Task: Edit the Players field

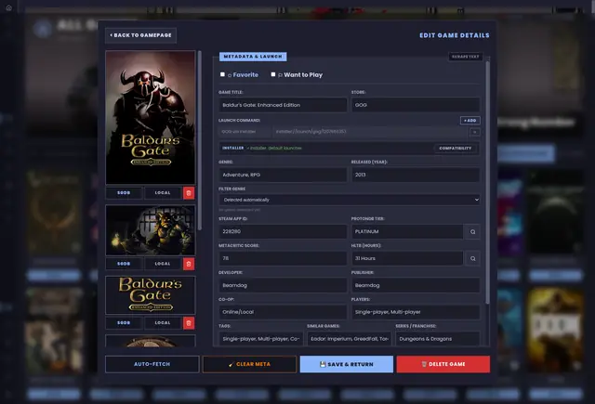Action: point(416,312)
